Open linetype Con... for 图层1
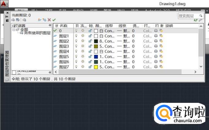209x130 pixels. point(110,36)
